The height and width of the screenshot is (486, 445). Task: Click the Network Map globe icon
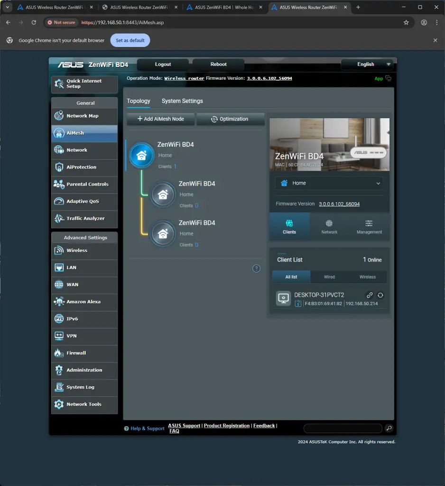pos(59,116)
